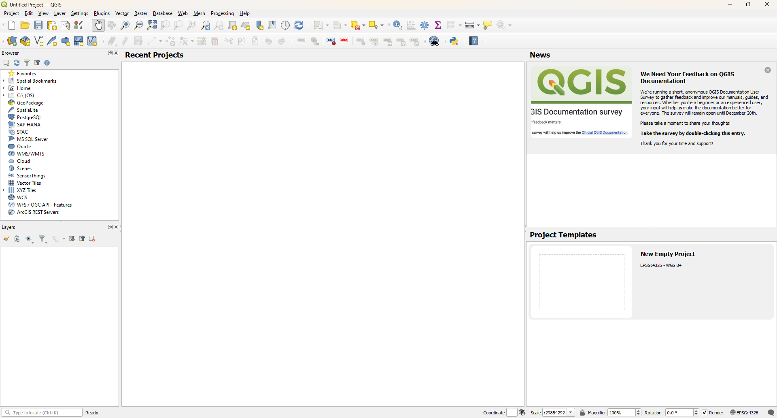Toggle the Render checkbox
The width and height of the screenshot is (777, 418).
click(705, 413)
